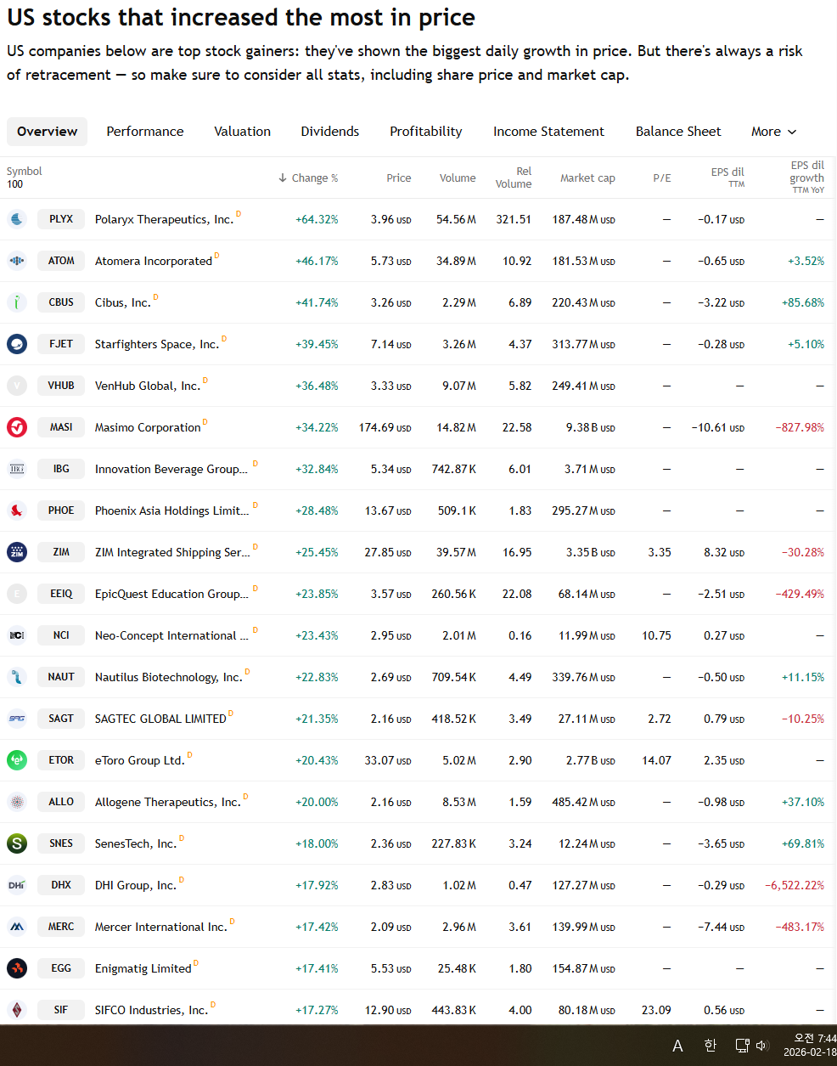837x1066 pixels.
Task: Open the taskbar network display icon
Action: pyautogui.click(x=742, y=1046)
